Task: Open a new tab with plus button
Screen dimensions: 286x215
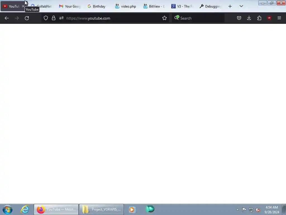Action: (230, 6)
